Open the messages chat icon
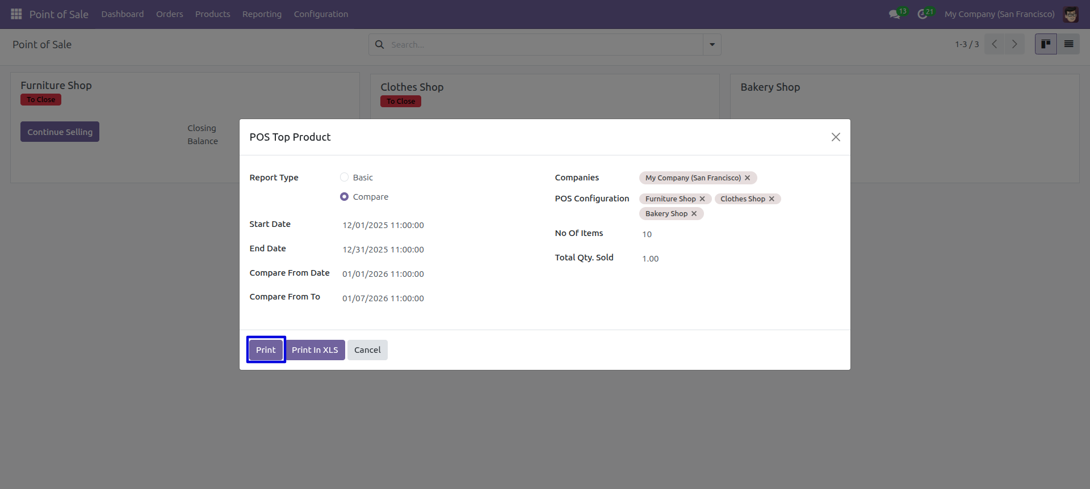Viewport: 1090px width, 489px height. tap(895, 14)
